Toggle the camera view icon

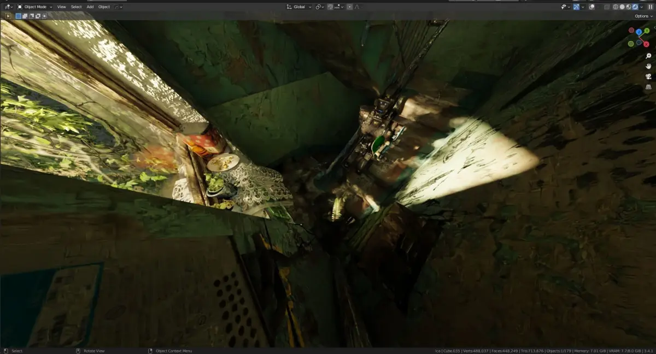[x=649, y=76]
